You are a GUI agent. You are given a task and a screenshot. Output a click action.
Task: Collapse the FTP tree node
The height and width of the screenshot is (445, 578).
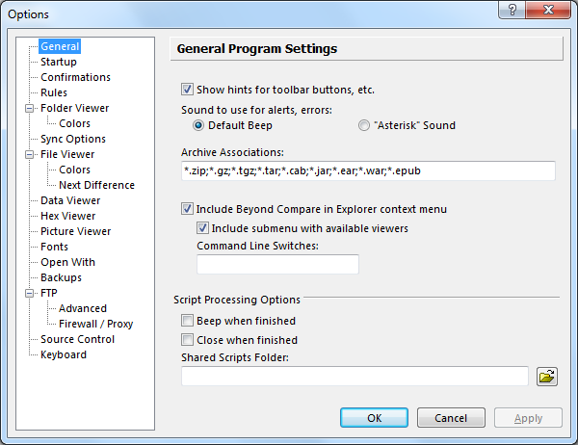click(x=29, y=293)
